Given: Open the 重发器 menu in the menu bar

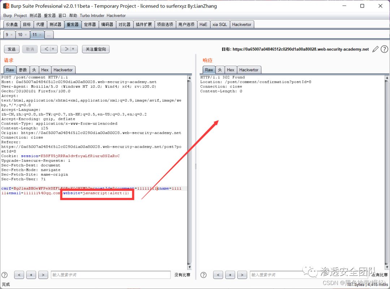Looking at the screenshot, I should point(50,16).
